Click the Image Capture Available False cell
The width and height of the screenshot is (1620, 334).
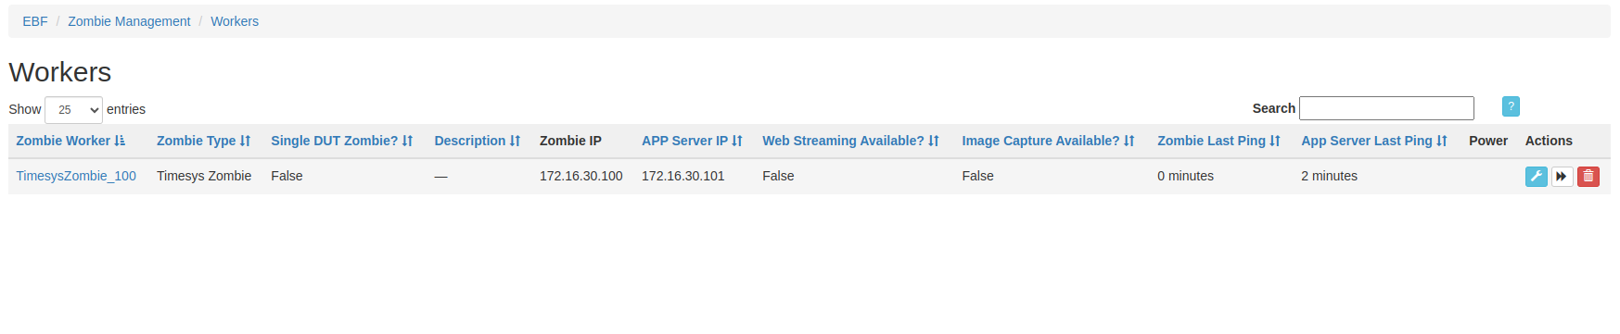[977, 176]
